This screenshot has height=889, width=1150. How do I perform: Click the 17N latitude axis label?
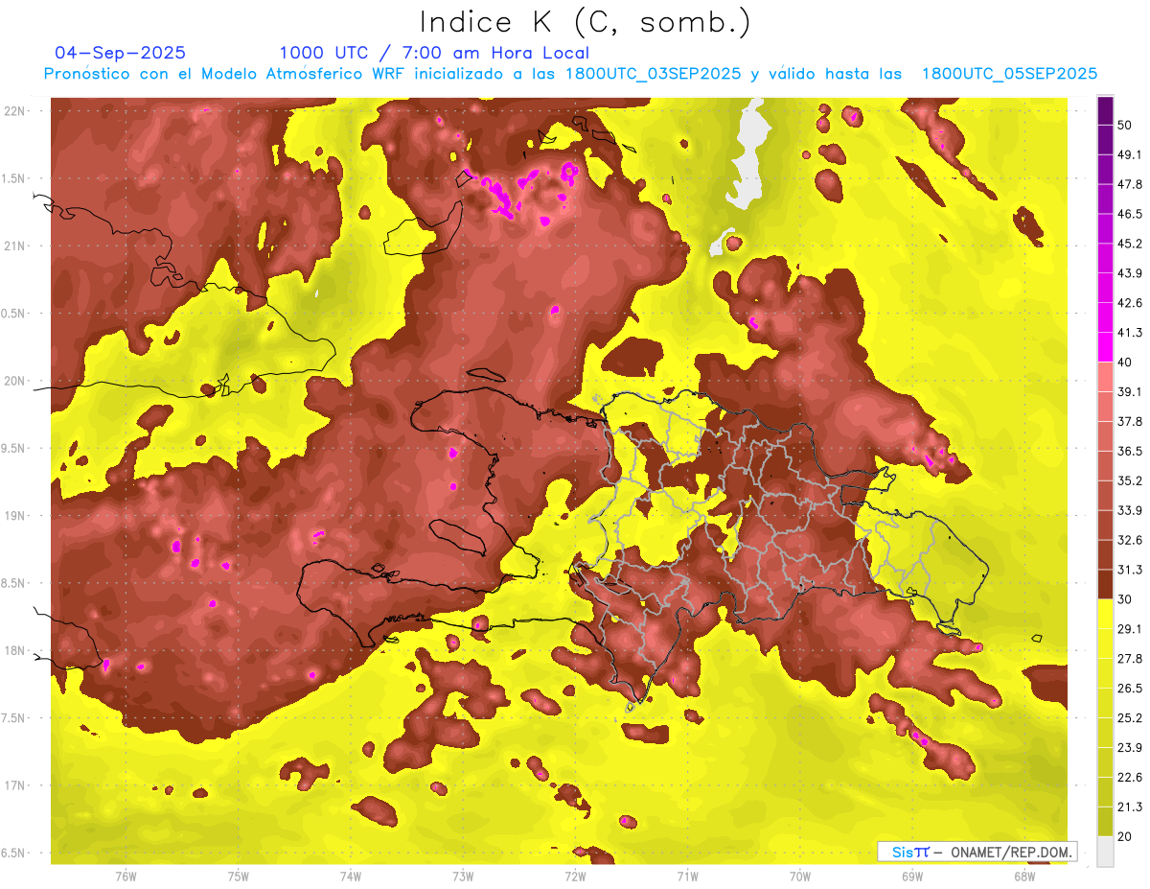[16, 785]
